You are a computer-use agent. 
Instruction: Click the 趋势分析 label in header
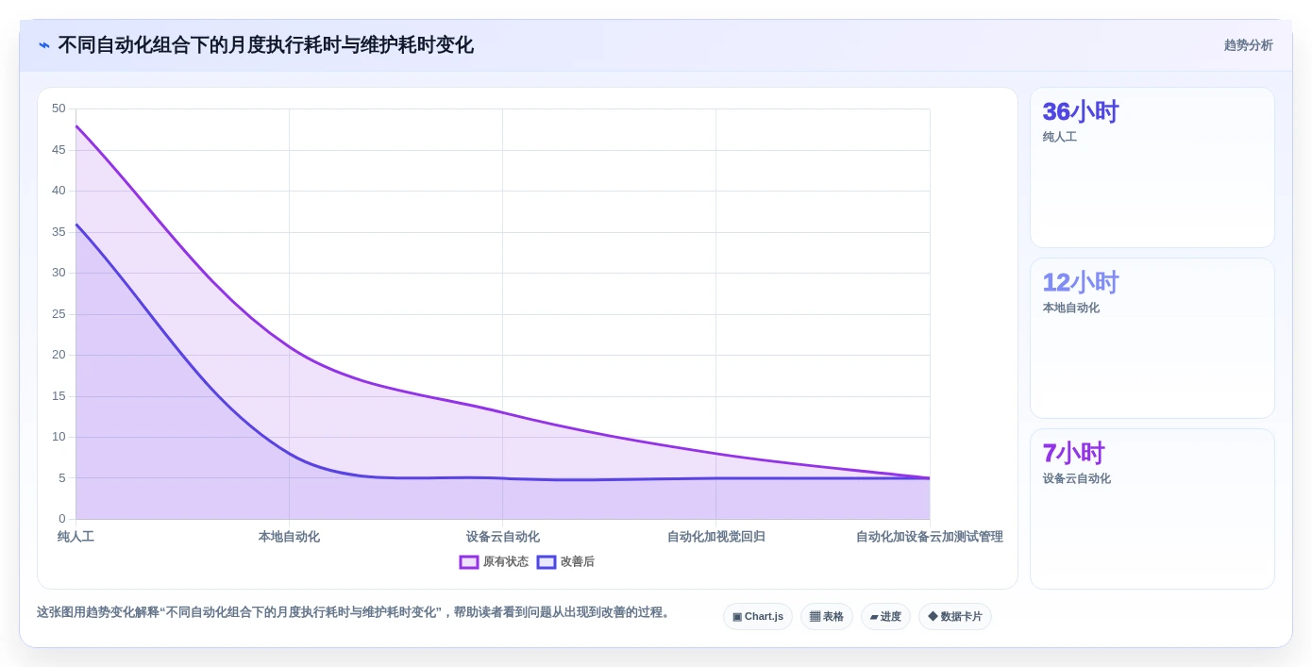click(1248, 45)
